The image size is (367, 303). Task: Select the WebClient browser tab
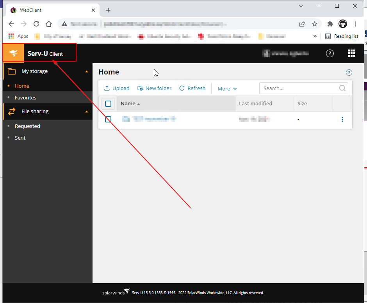tap(53, 10)
